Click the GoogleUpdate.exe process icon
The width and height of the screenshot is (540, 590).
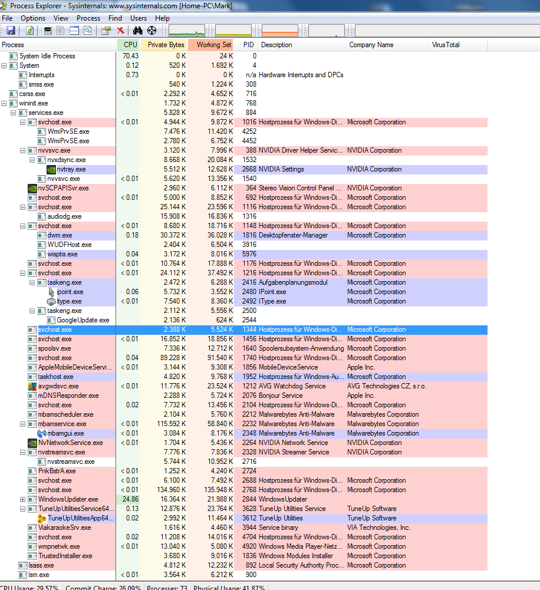pos(51,320)
